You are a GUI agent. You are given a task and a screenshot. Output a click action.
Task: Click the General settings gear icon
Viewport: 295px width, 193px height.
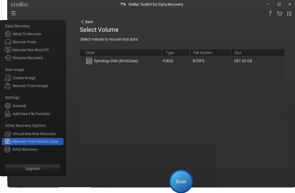[x=8, y=106]
